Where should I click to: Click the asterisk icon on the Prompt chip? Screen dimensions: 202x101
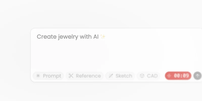pyautogui.click(x=38, y=76)
